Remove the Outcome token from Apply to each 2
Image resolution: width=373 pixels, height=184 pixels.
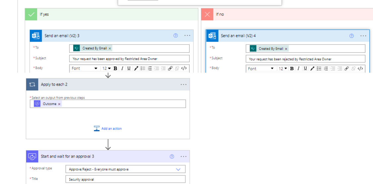point(59,104)
